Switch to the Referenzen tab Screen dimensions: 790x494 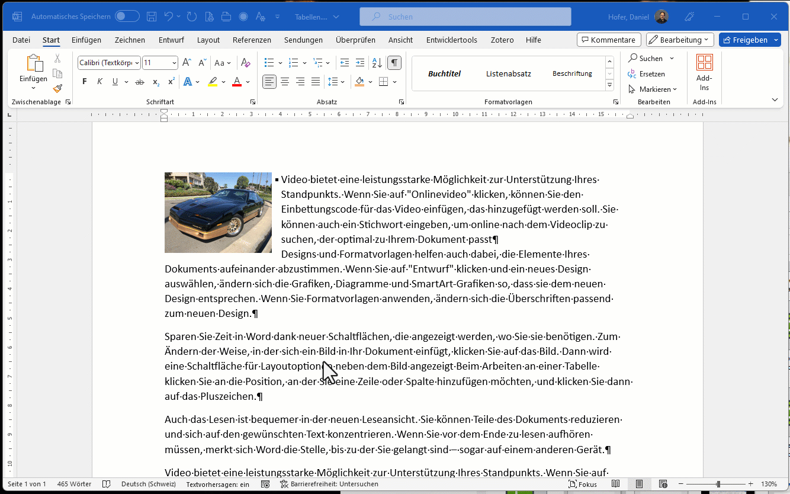252,40
